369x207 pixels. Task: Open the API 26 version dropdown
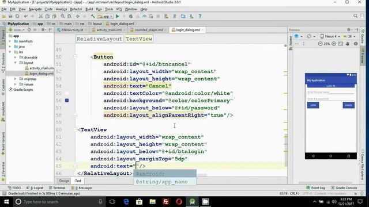coord(349,36)
